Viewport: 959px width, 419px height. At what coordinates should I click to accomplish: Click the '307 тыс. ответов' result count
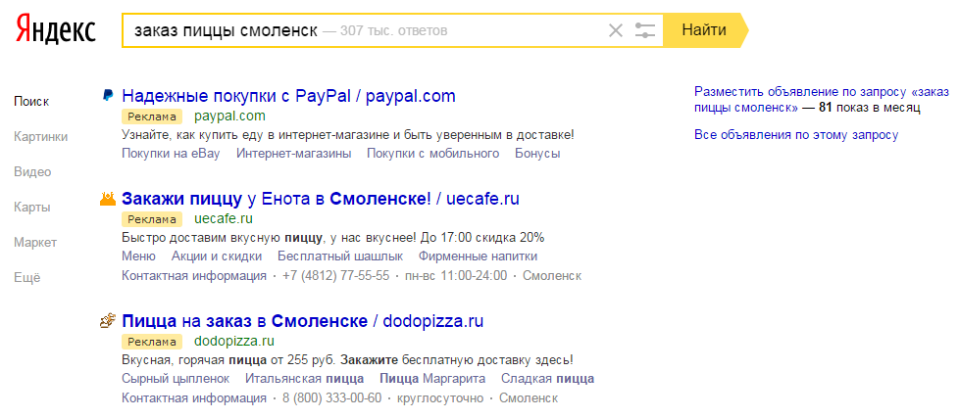(394, 30)
